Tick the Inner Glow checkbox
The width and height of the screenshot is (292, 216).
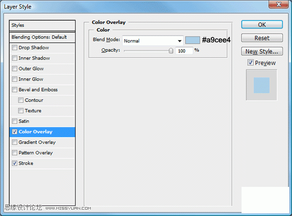(x=14, y=79)
